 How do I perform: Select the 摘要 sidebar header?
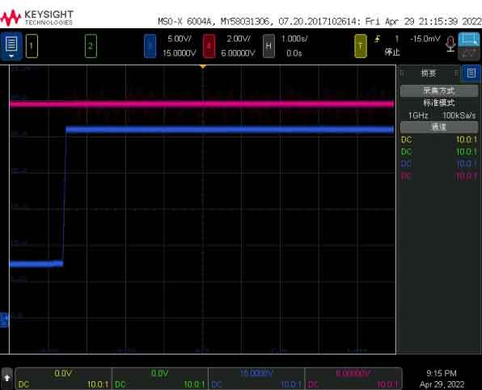pos(429,73)
